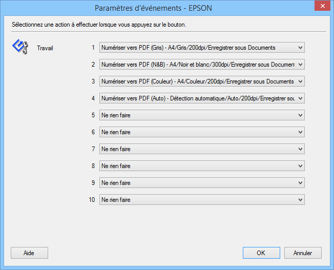Close the Paramètres d'événements dialog
This screenshot has height=270, width=334.
322,6
